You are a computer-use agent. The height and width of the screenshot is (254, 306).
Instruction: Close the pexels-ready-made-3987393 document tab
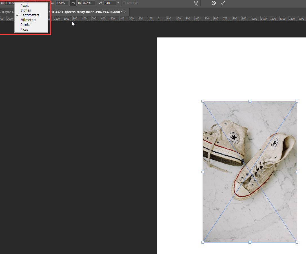125,12
